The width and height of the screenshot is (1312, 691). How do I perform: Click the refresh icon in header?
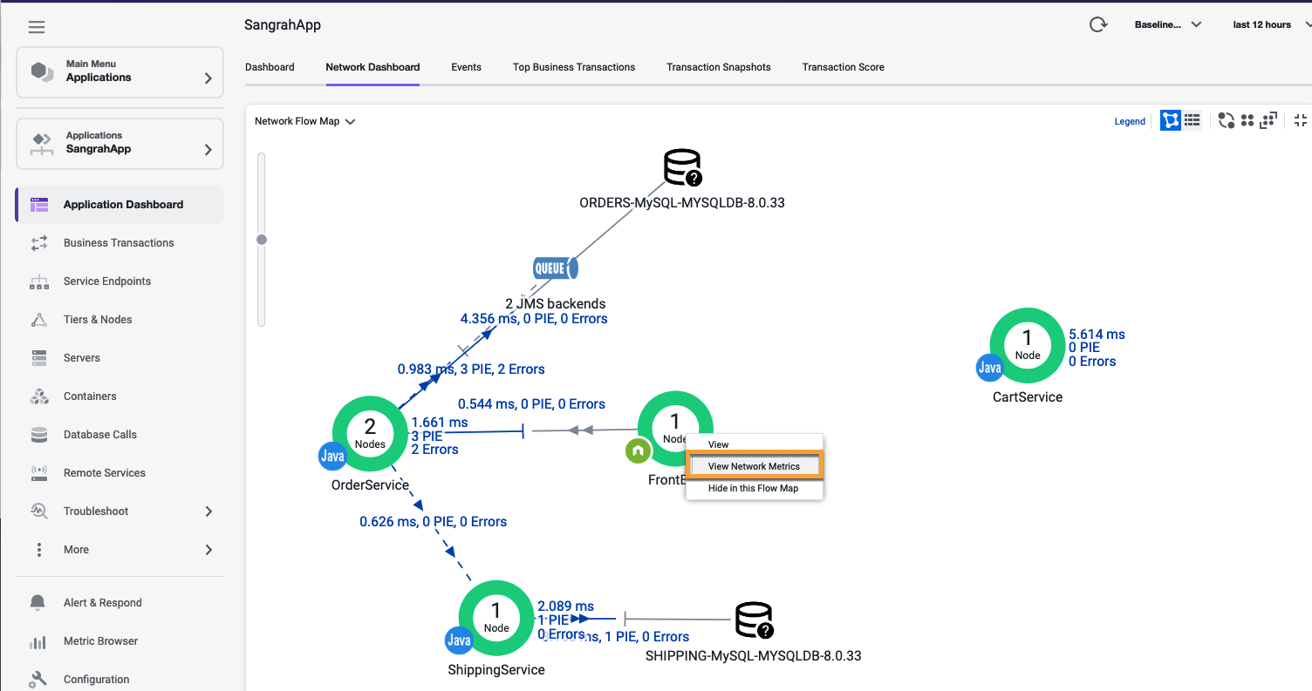click(x=1098, y=24)
